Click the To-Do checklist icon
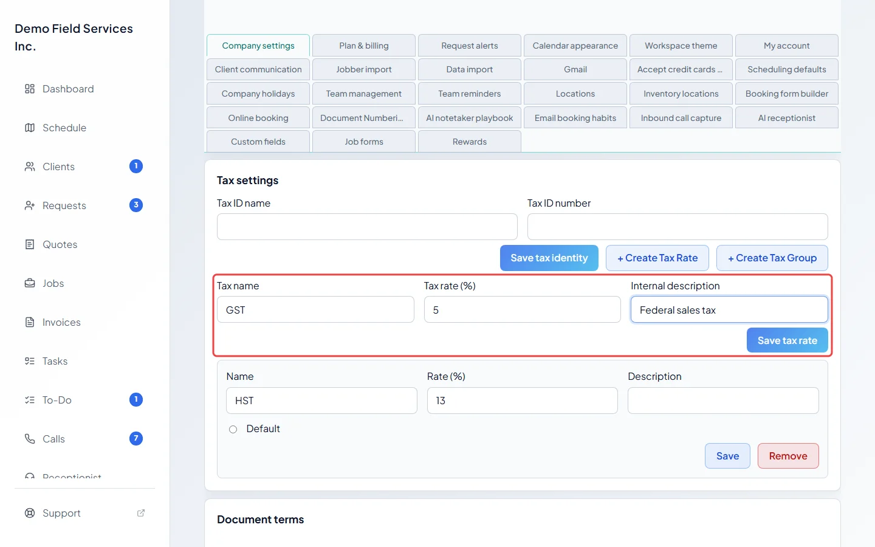Viewport: 875px width, 547px height. point(30,400)
